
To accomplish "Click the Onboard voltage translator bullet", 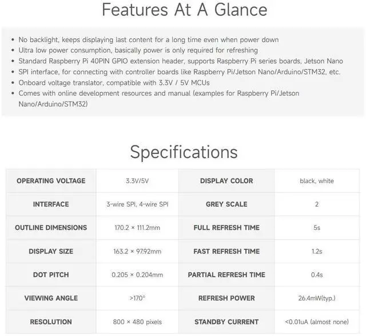I will (x=114, y=82).
